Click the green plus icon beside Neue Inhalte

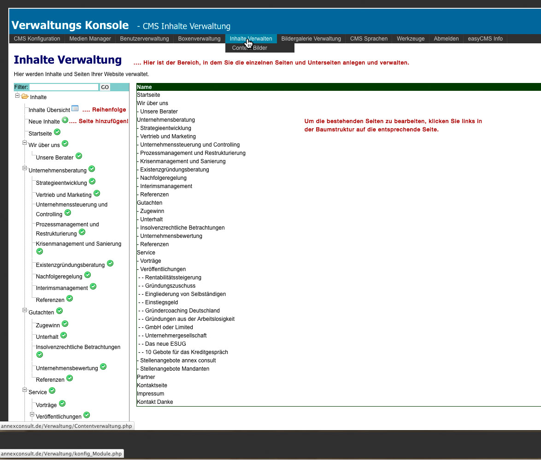[65, 120]
